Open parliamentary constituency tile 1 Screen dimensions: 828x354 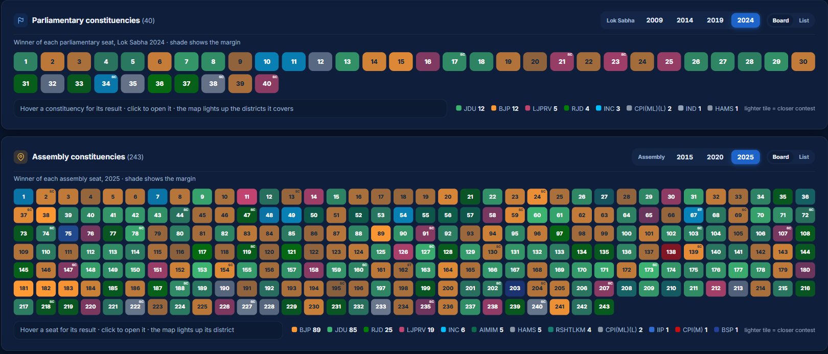[x=26, y=61]
